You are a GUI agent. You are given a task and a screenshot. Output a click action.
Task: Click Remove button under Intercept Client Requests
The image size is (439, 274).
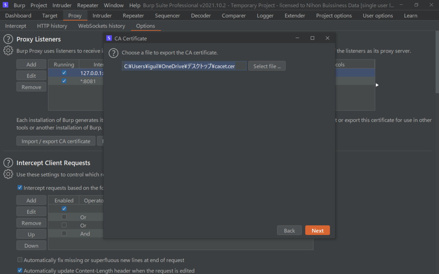31,223
